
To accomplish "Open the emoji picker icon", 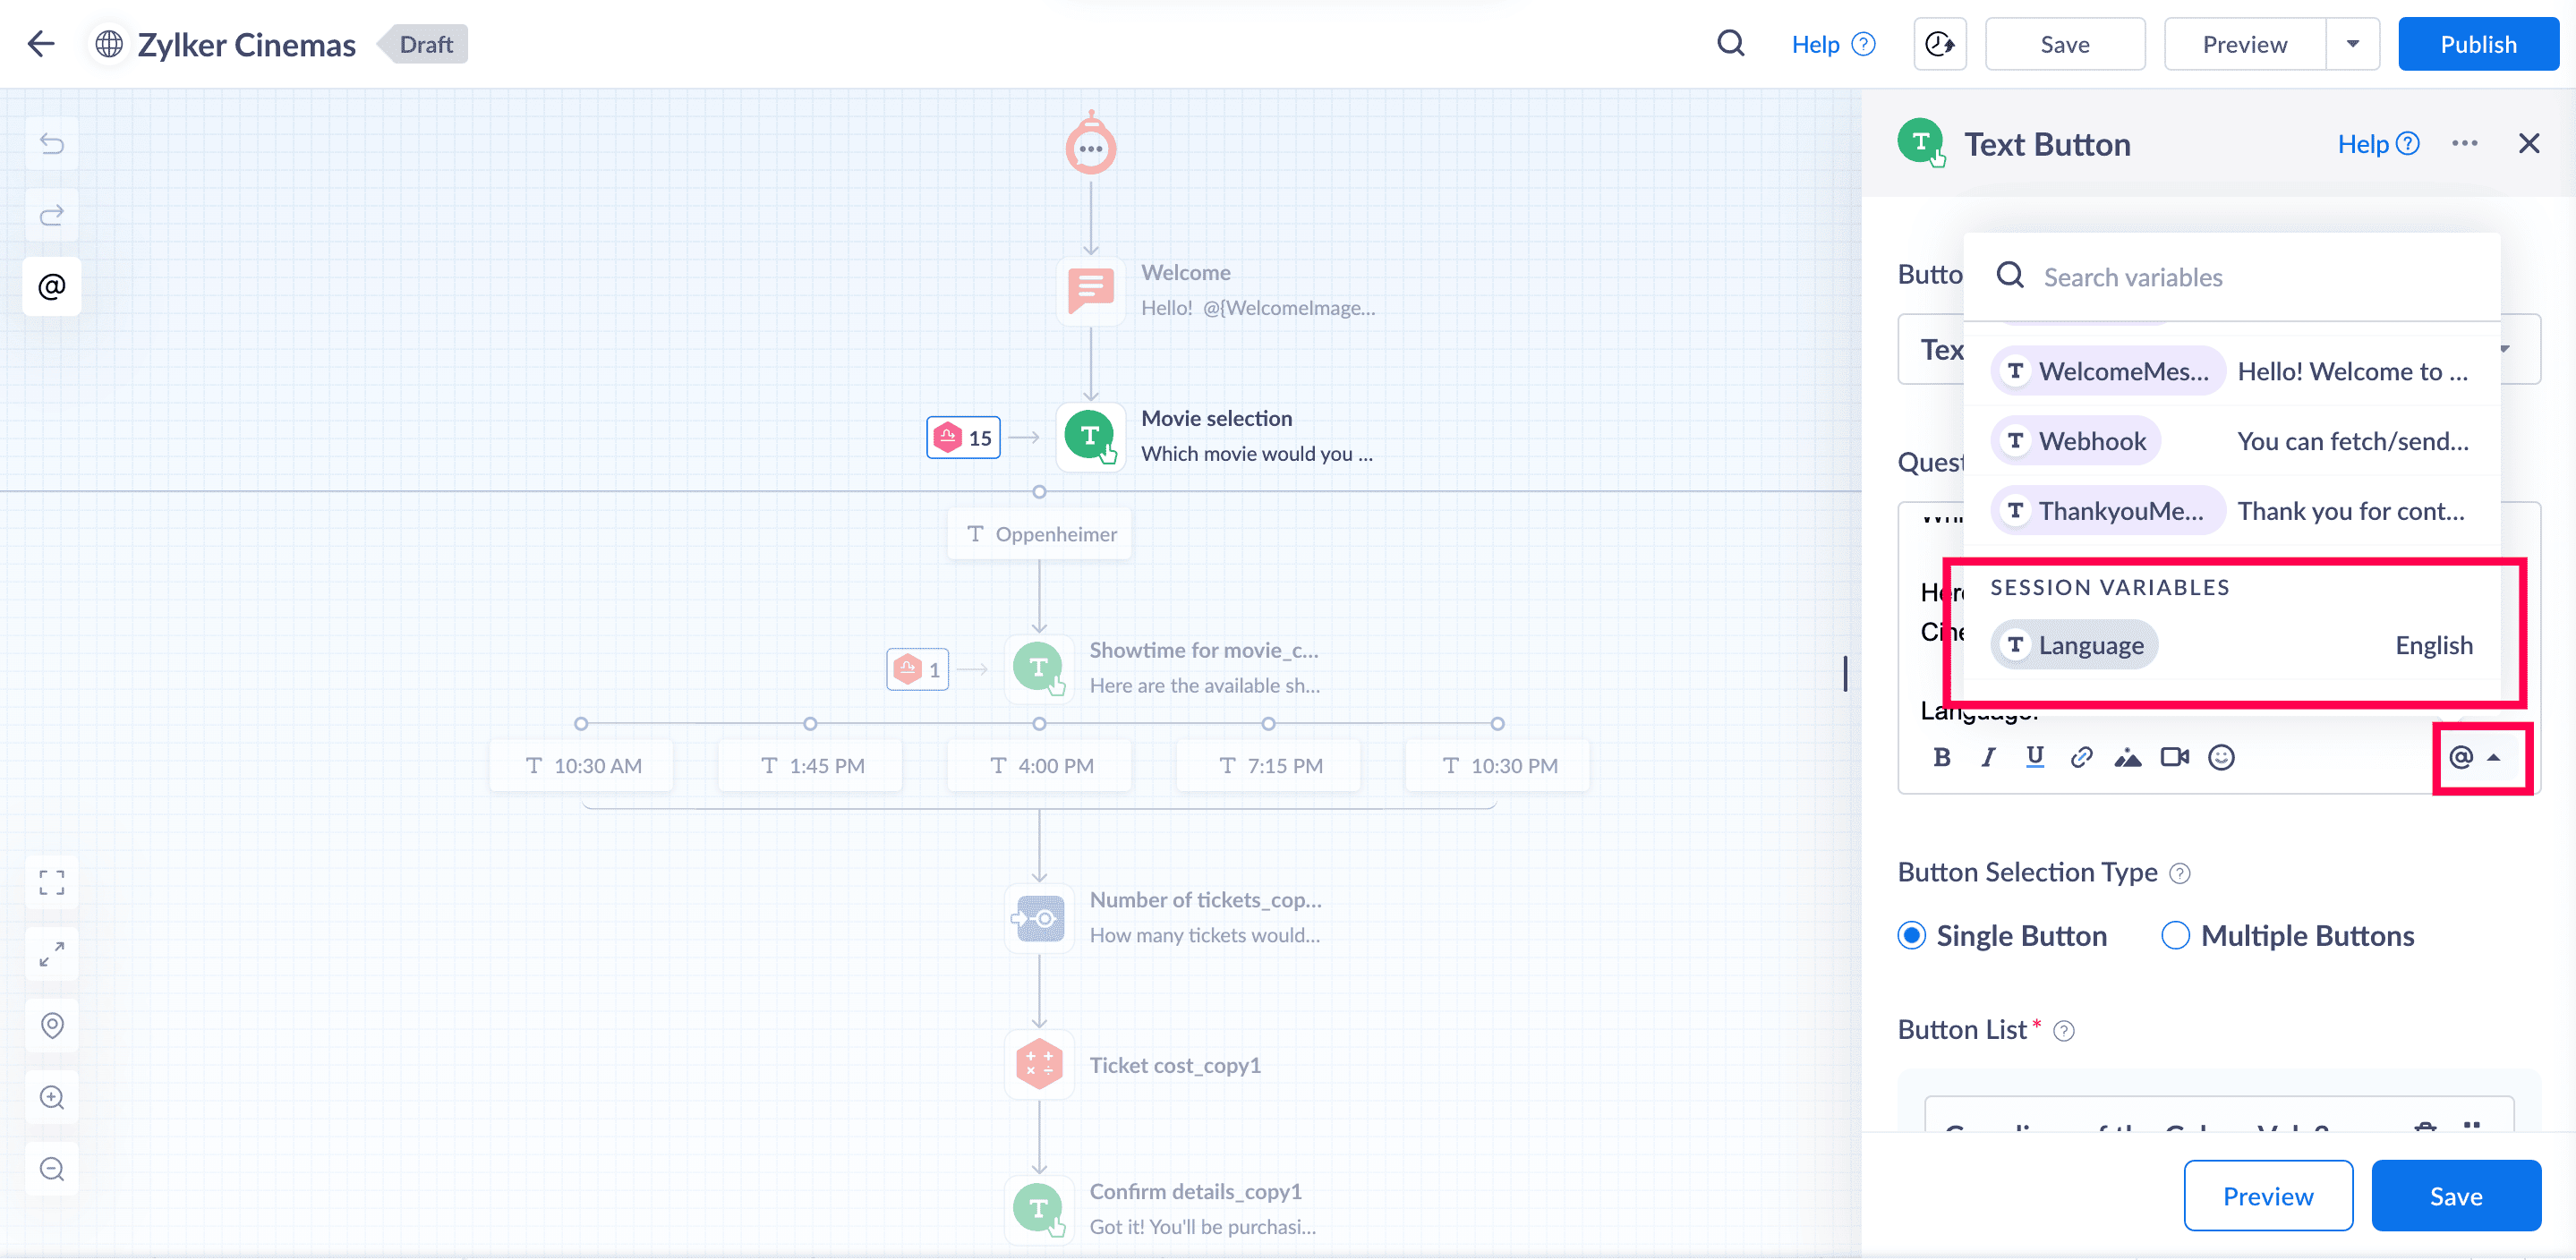I will pos(2221,757).
